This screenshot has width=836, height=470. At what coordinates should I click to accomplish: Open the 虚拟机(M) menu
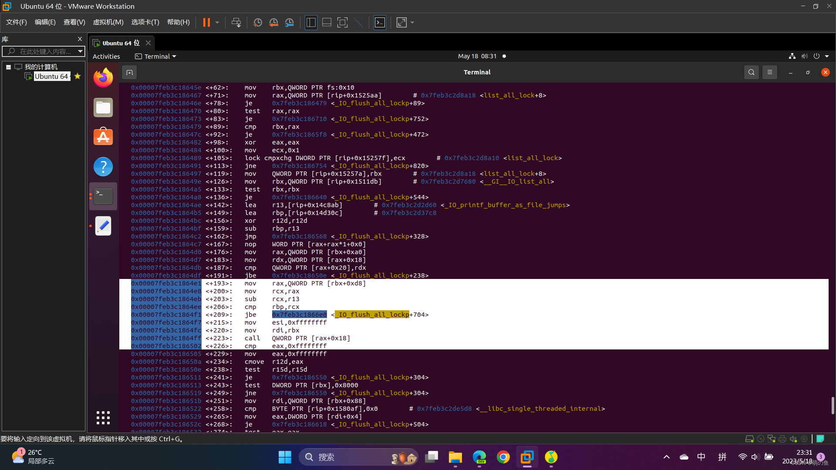coord(108,22)
